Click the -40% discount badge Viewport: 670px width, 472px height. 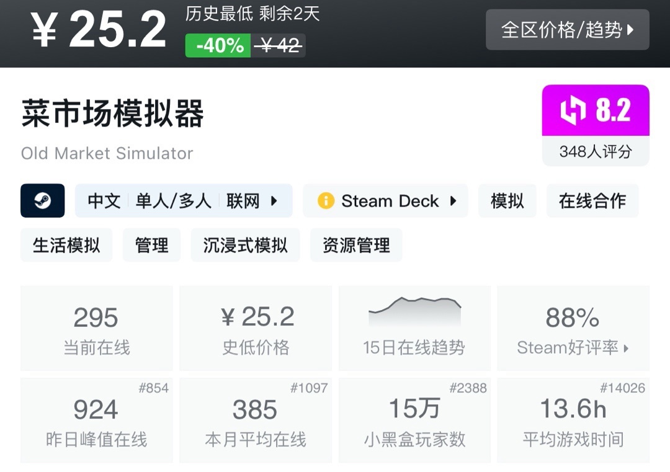pos(218,45)
